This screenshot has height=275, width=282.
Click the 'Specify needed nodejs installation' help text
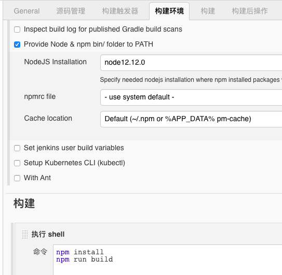click(x=191, y=80)
